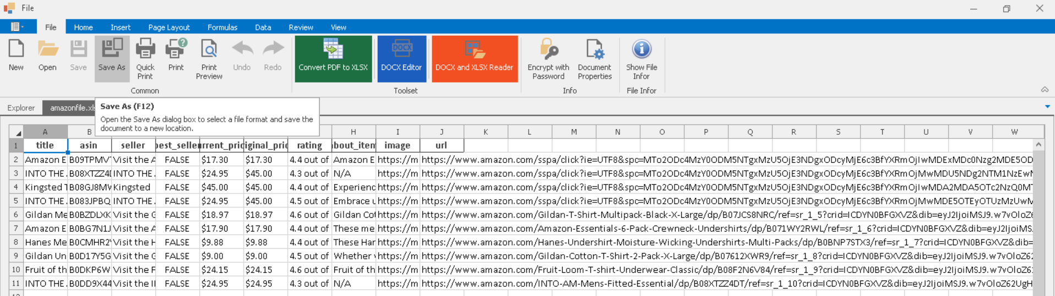Select the "Embrace" about_item cell in row 5

(x=354, y=201)
